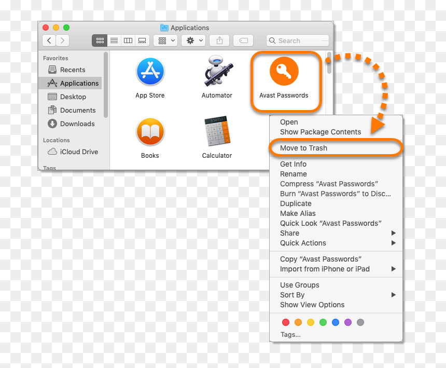The height and width of the screenshot is (368, 446).
Task: Apply the orange tag color
Action: [298, 322]
